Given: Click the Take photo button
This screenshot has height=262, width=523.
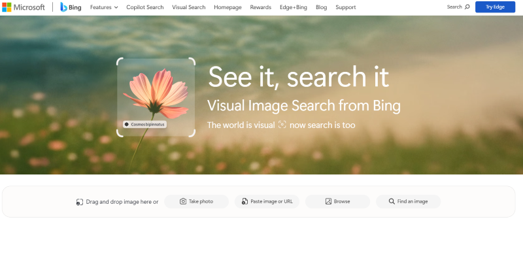Looking at the screenshot, I should 197,201.
